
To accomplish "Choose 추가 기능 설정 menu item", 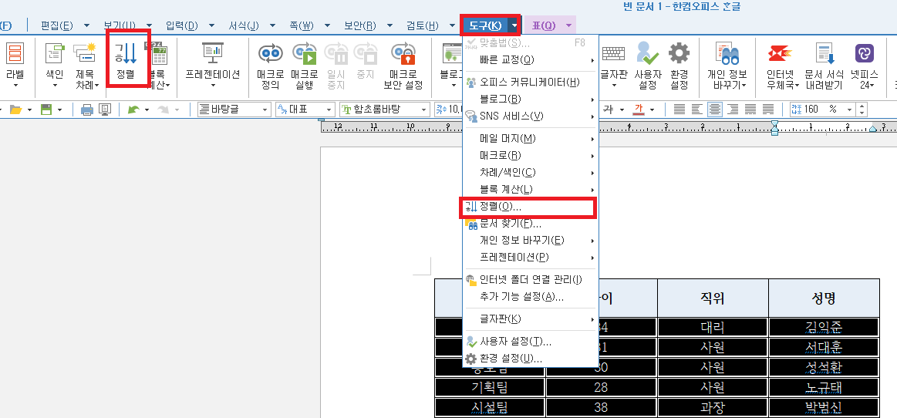I will (530, 297).
